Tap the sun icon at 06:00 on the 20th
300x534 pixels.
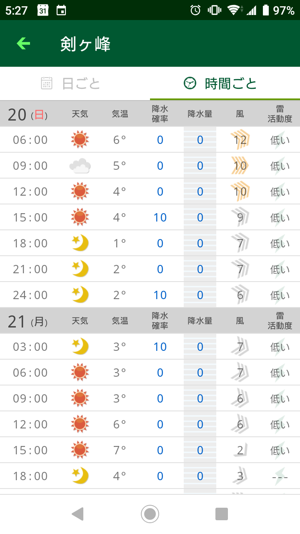coord(80,140)
